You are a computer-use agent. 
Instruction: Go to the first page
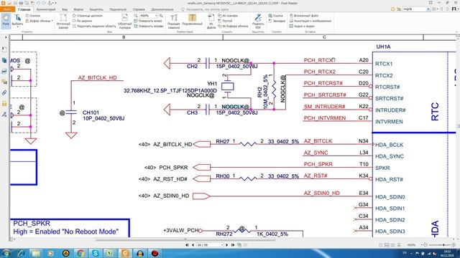tap(187, 245)
